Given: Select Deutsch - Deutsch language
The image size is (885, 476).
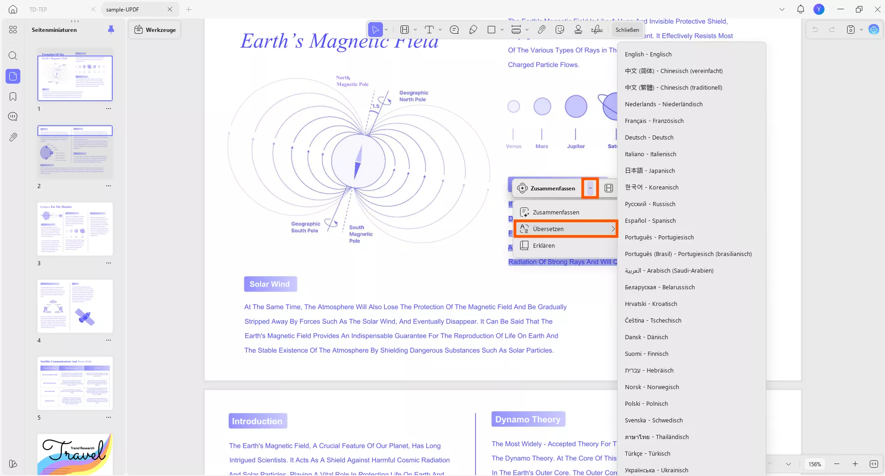Looking at the screenshot, I should [x=691, y=137].
